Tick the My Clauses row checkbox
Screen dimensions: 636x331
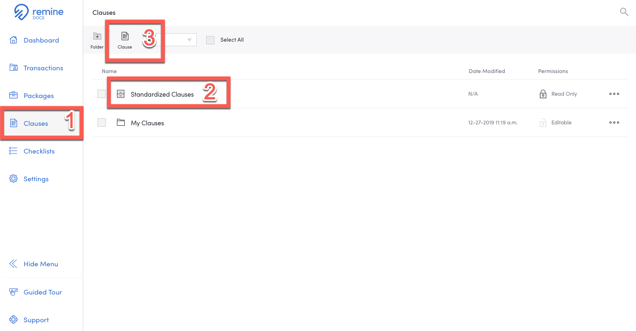click(x=102, y=123)
